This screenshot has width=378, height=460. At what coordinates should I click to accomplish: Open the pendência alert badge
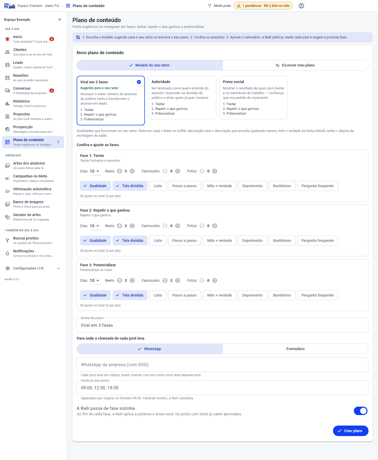[263, 6]
